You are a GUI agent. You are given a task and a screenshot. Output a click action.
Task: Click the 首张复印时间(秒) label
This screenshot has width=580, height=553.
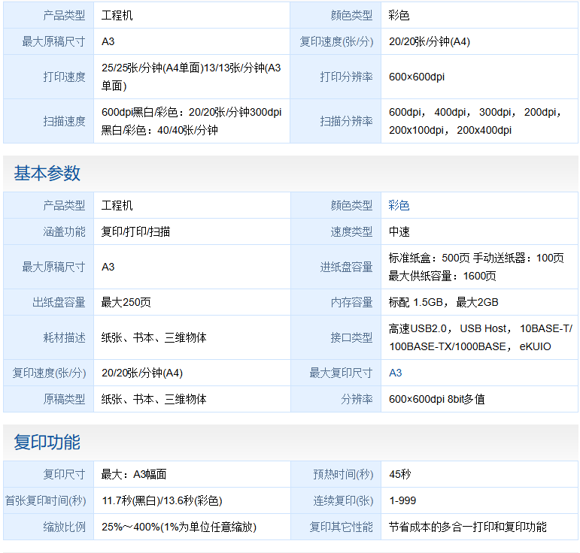pyautogui.click(x=45, y=501)
